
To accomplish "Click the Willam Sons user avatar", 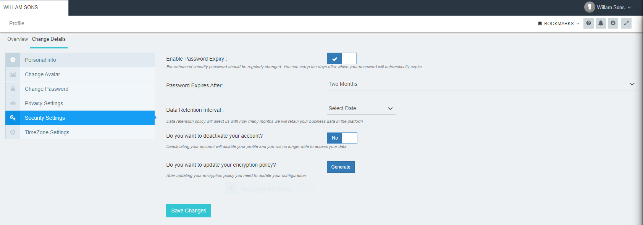I will [590, 7].
